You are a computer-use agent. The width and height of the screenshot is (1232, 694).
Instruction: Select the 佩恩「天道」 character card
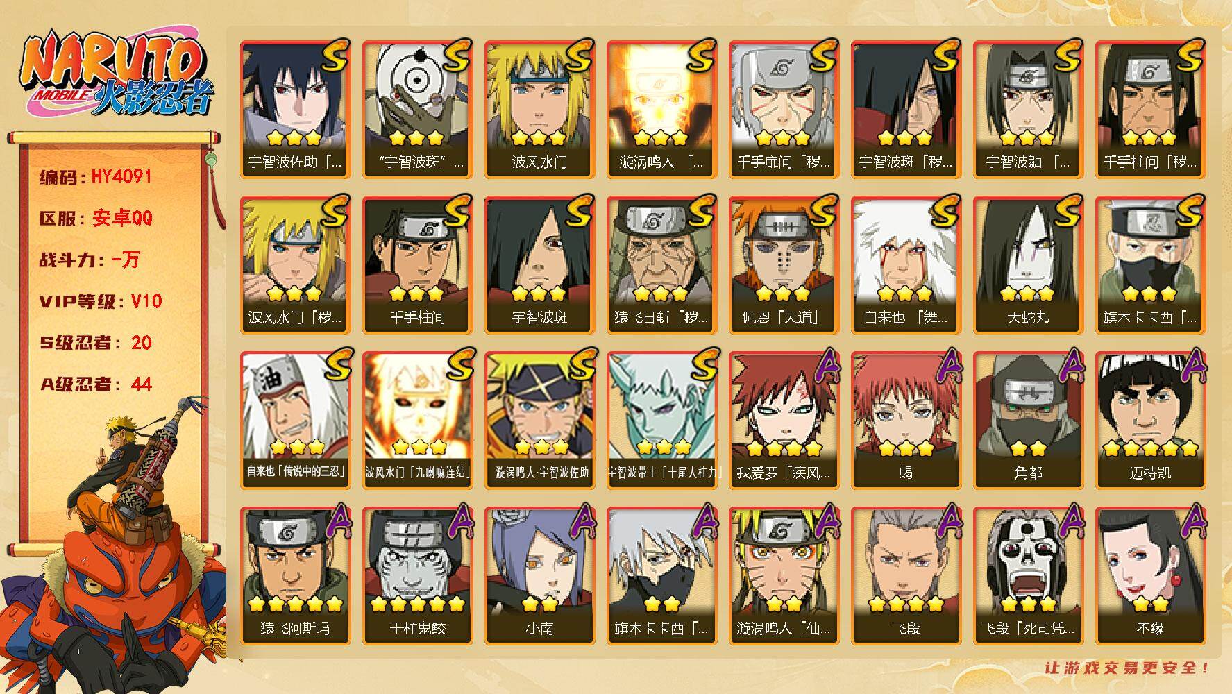point(784,264)
